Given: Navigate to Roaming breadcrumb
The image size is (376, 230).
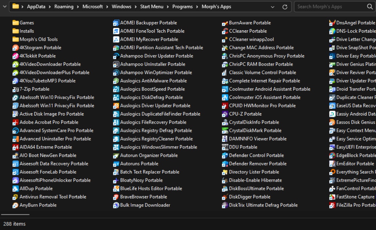Looking at the screenshot, I should click(x=64, y=7).
